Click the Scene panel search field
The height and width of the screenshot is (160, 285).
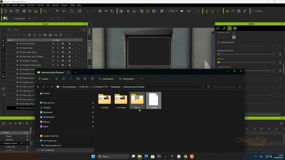[x=44, y=30]
